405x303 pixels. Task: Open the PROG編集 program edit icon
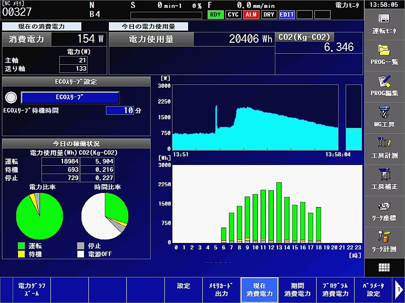pos(384,86)
